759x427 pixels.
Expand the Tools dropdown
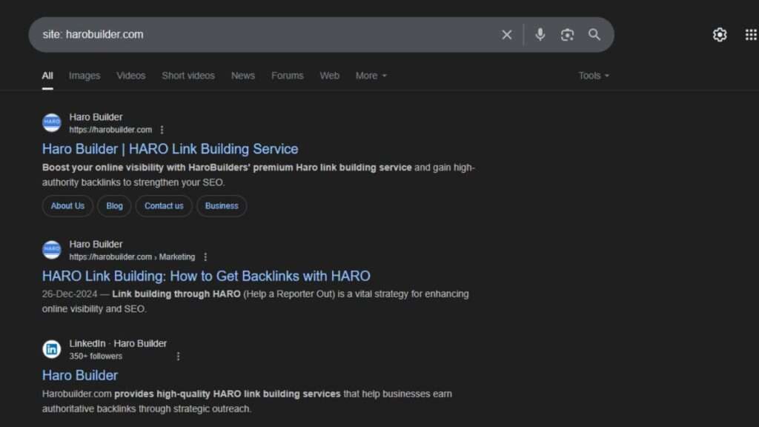click(594, 76)
